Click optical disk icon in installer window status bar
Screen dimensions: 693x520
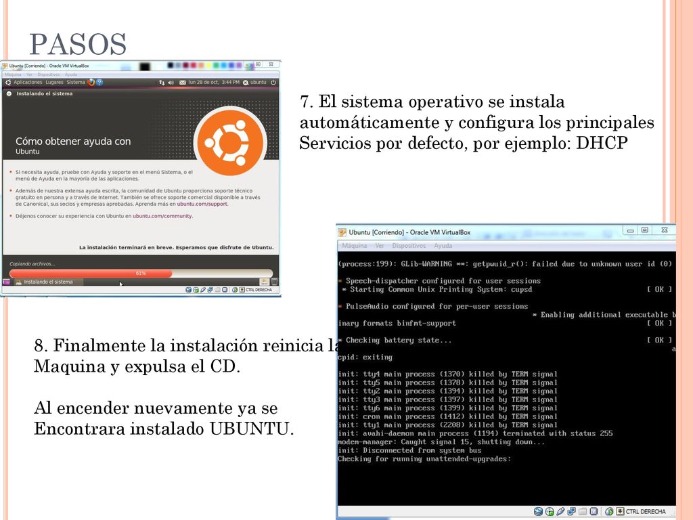[196, 290]
